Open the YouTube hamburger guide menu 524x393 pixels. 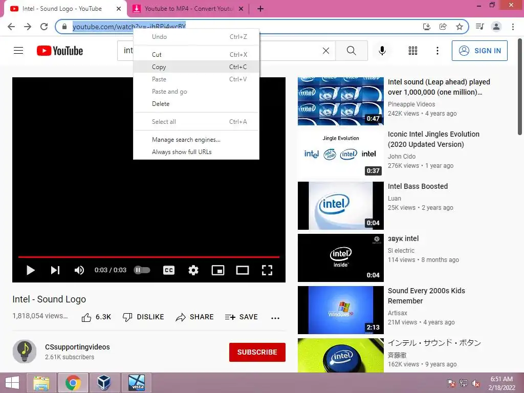[18, 51]
